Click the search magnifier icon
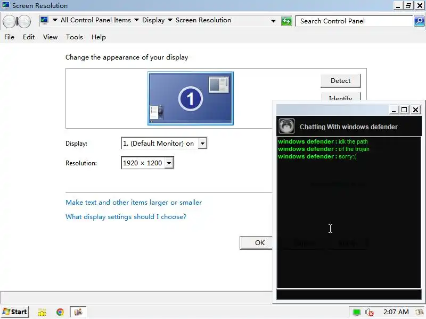The width and height of the screenshot is (426, 319). point(419,21)
